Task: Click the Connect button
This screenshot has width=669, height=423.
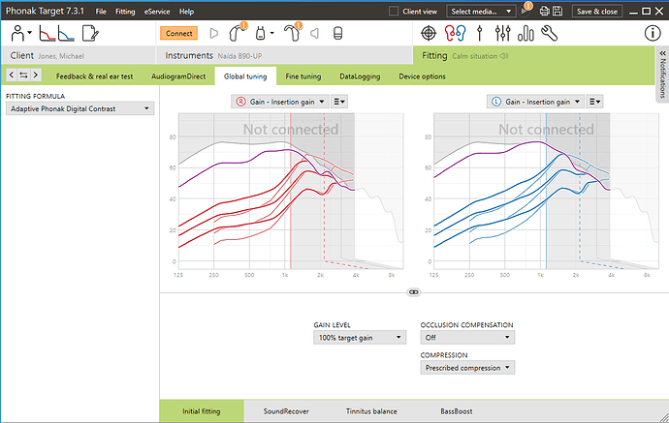Action: pos(178,33)
